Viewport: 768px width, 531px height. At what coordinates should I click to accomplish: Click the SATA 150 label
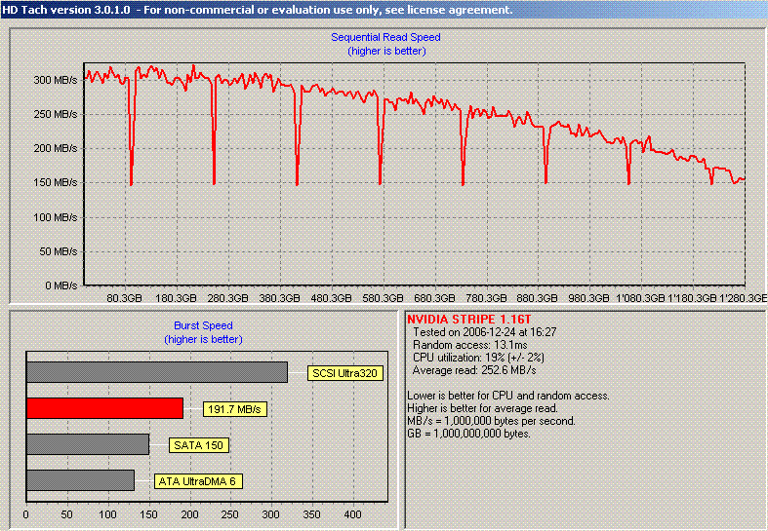tap(197, 445)
